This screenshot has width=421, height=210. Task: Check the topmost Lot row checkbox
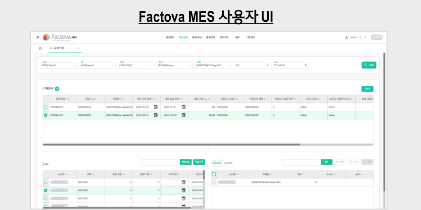(45, 183)
